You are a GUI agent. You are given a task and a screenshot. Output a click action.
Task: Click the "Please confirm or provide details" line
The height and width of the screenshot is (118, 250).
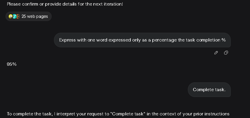(x=65, y=4)
